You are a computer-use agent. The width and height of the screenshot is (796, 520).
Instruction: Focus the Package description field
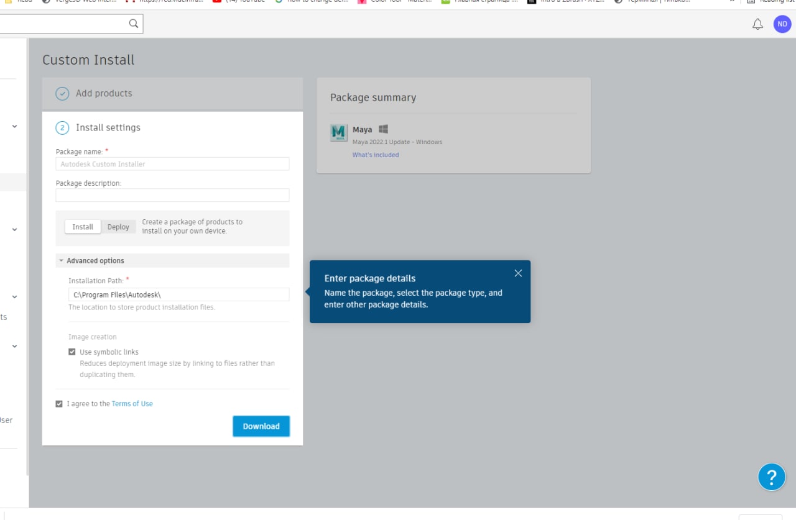pos(172,195)
